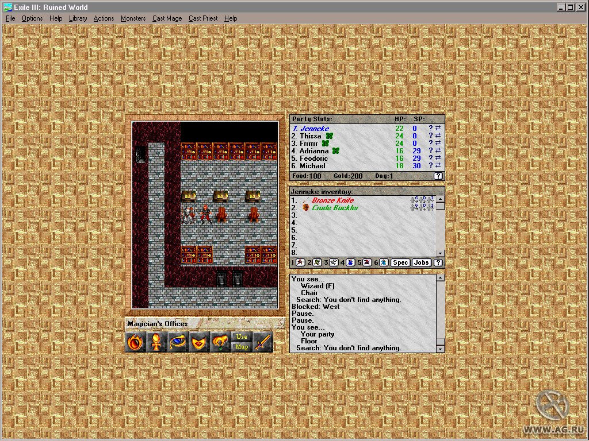Open the Actions menu
589x441 pixels.
(104, 18)
